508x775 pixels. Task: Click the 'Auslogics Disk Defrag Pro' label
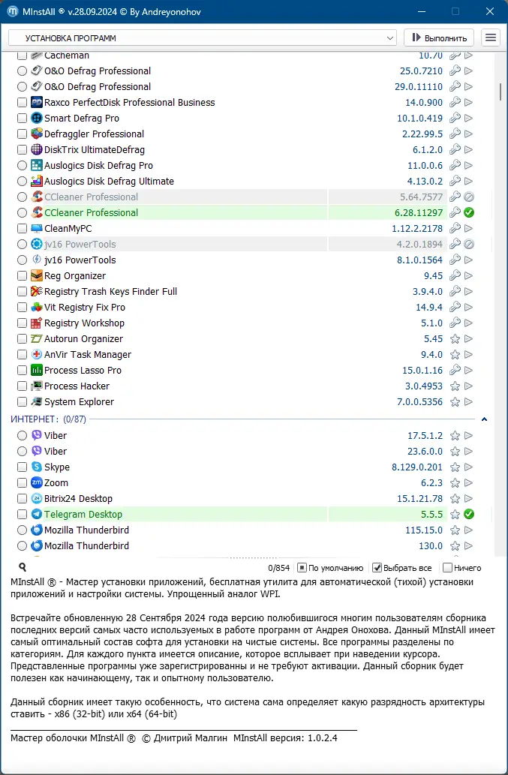(x=99, y=166)
